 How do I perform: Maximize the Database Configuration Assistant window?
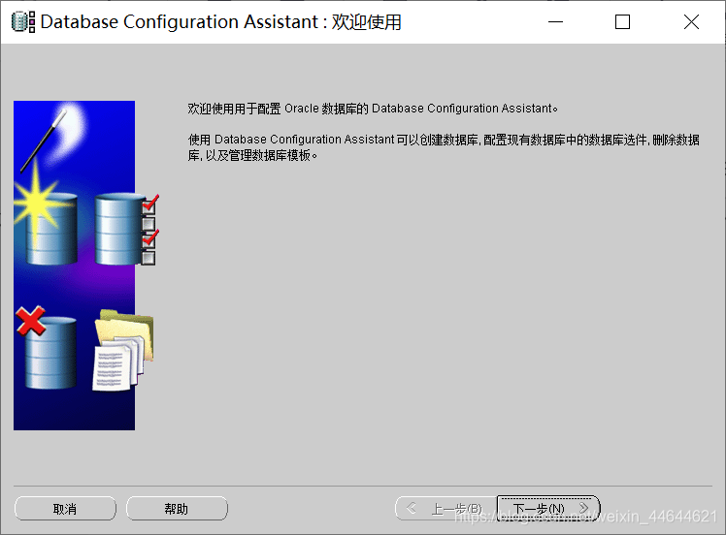(622, 21)
